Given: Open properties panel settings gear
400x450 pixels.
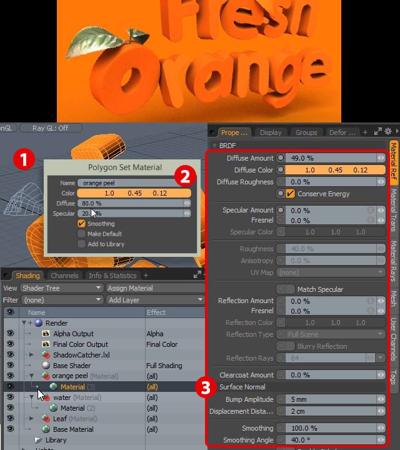Looking at the screenshot, I should pyautogui.click(x=388, y=132).
